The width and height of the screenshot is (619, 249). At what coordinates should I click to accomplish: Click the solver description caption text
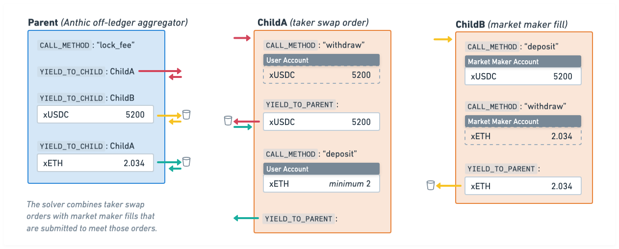(92, 216)
